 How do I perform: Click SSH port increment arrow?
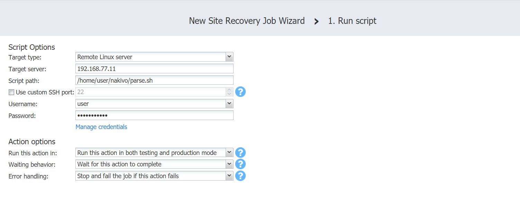click(229, 90)
